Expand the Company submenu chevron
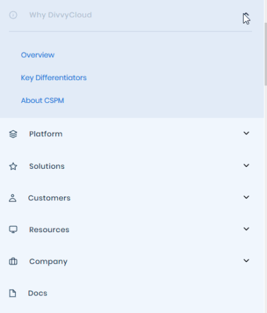Viewport: 267px width, 313px height. pos(246,261)
